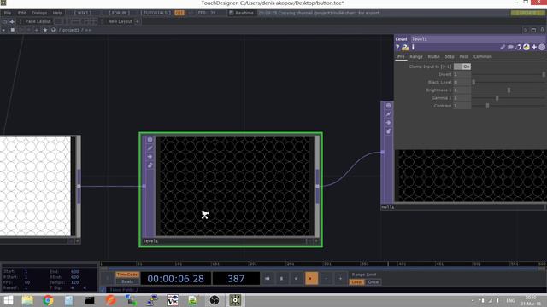Select Beats display mode
The width and height of the screenshot is (547, 307).
click(x=127, y=281)
